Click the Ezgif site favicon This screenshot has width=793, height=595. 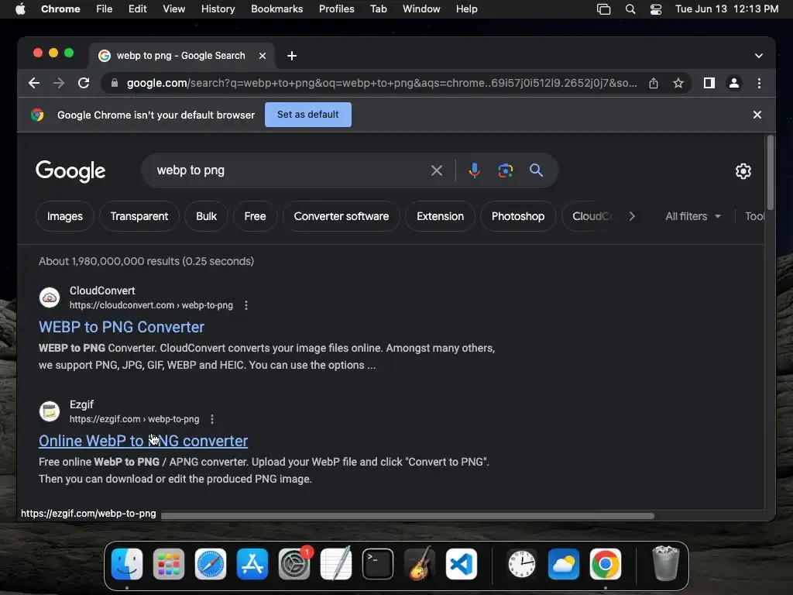tap(50, 411)
